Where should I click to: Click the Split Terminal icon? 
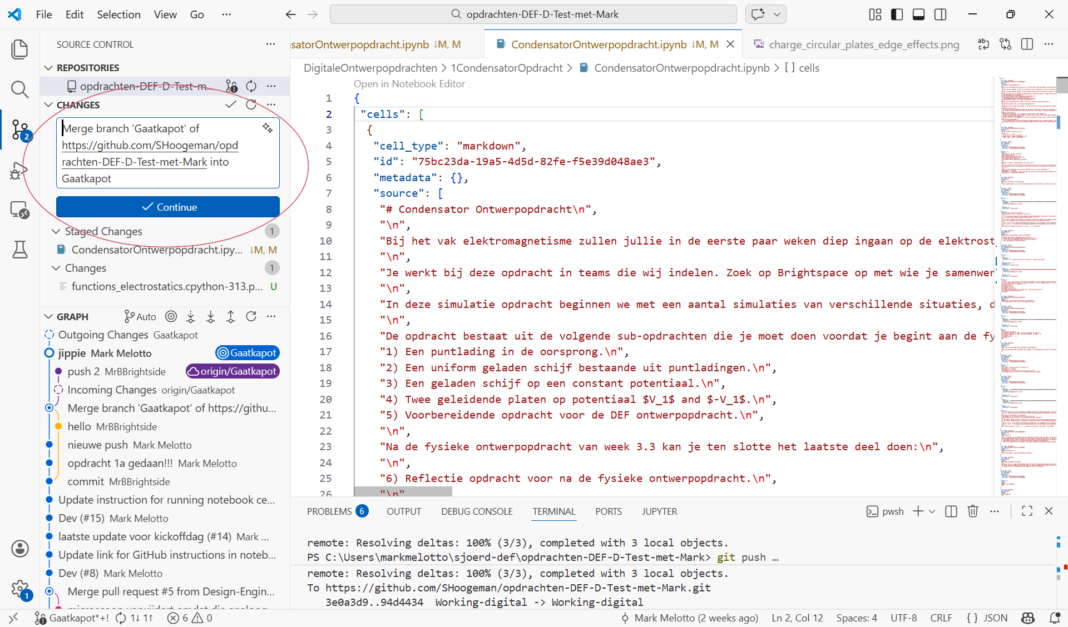pyautogui.click(x=951, y=511)
